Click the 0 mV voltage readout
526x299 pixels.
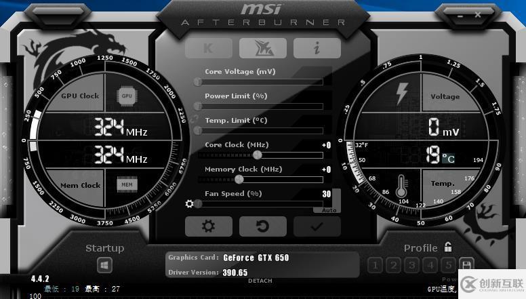[x=443, y=127]
